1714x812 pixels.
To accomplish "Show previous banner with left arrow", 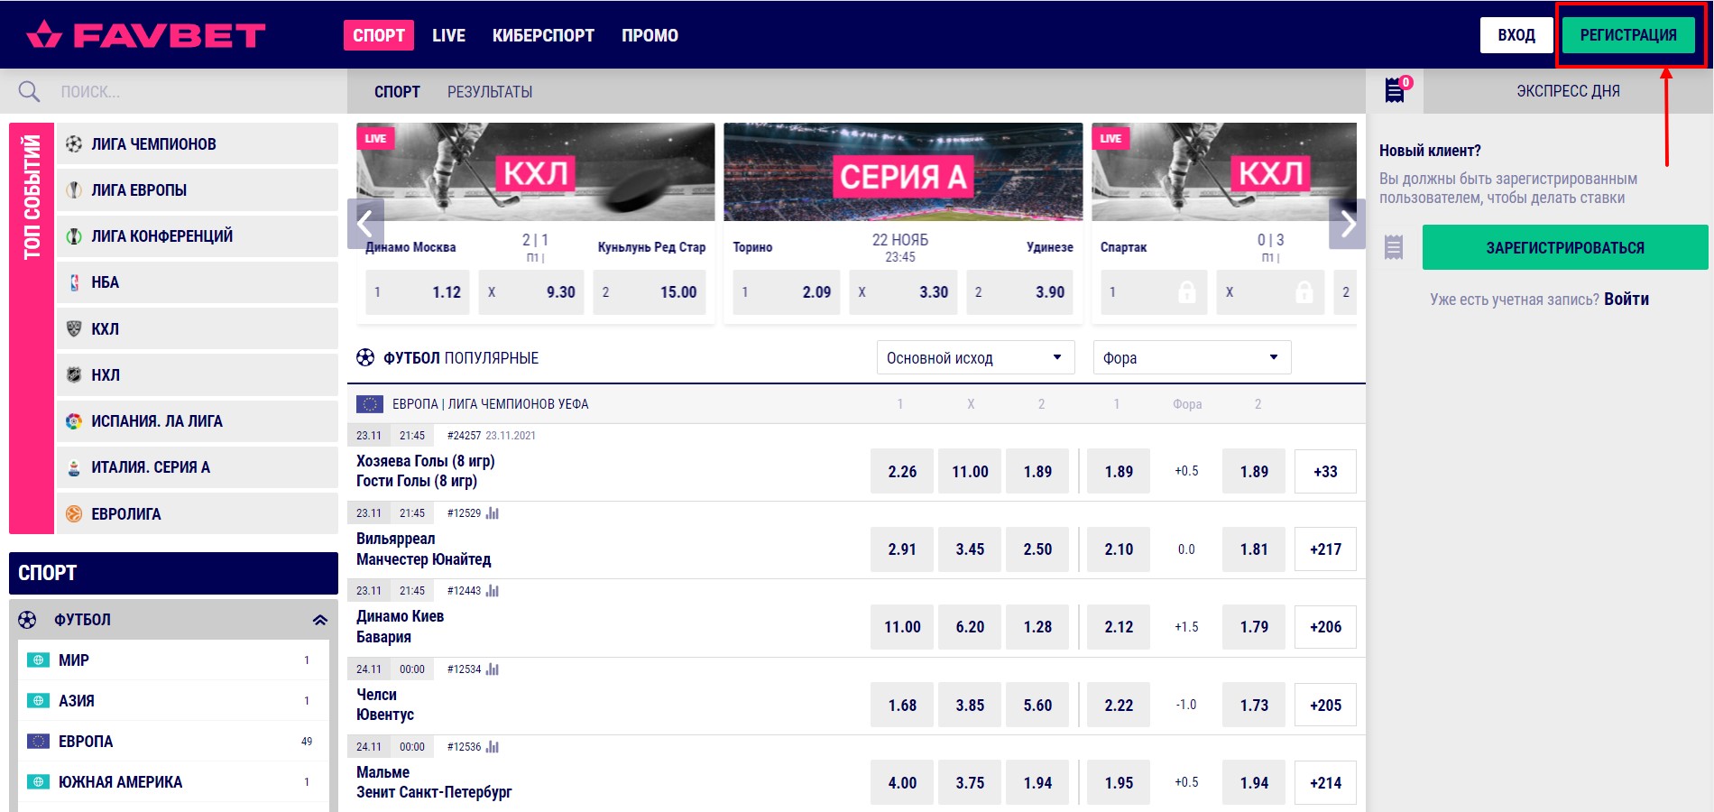I will tap(365, 224).
